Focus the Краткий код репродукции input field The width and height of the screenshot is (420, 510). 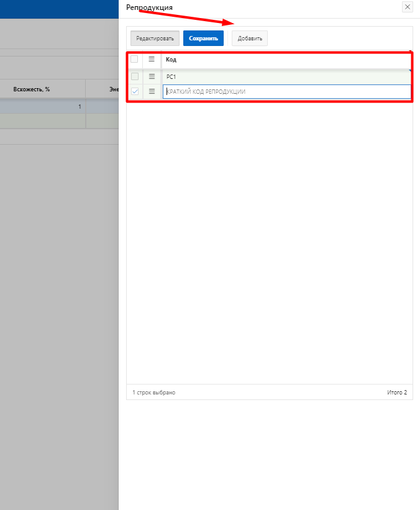point(286,91)
